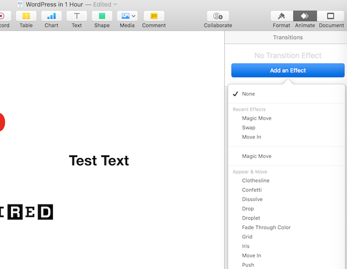The image size is (347, 269).
Task: Insert a Table from toolbar
Action: point(26,16)
